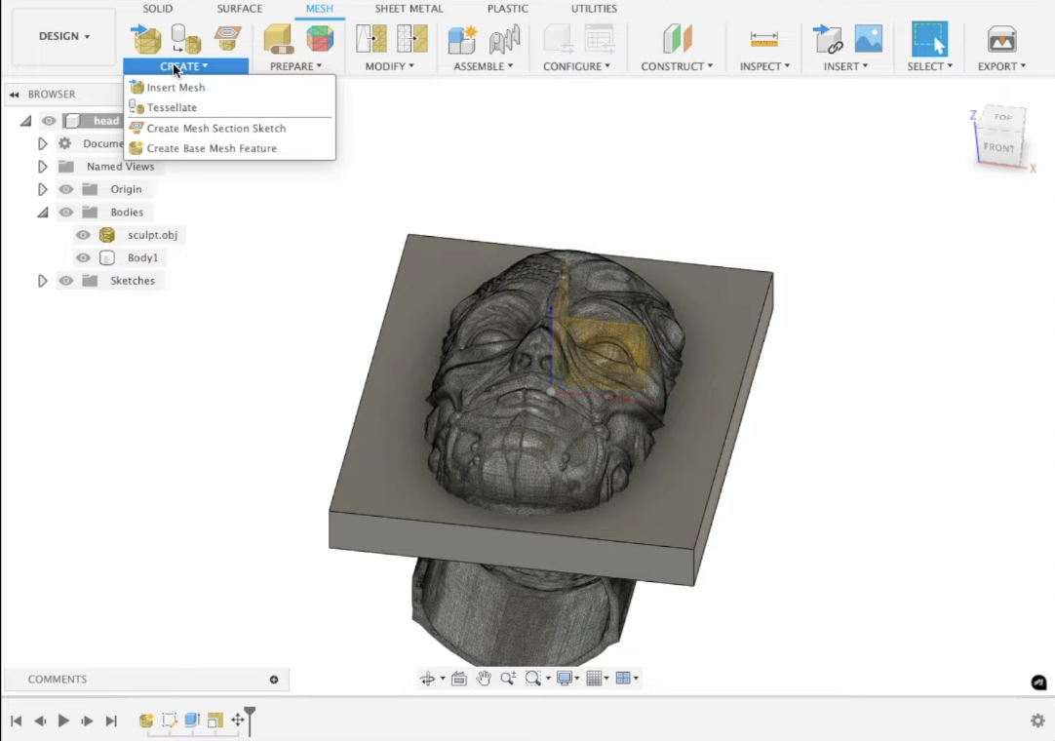Click the second Modify group mesh icon
The width and height of the screenshot is (1055, 741).
pyautogui.click(x=411, y=38)
